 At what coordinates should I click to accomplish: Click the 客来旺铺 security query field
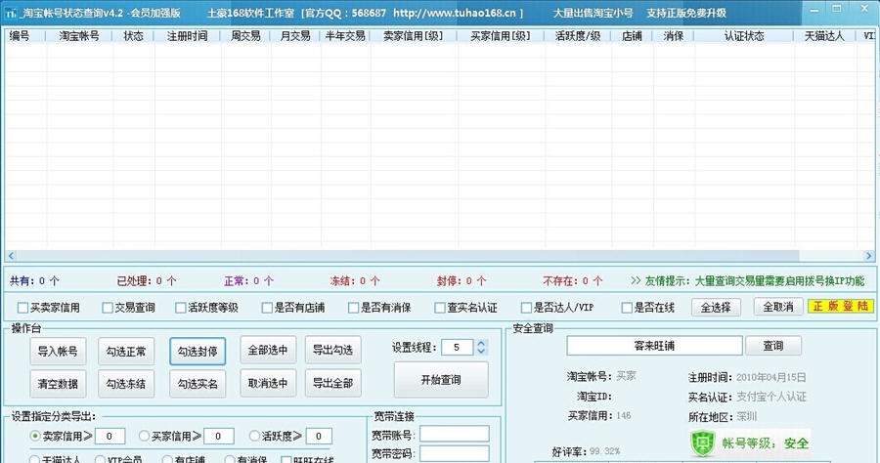[654, 346]
